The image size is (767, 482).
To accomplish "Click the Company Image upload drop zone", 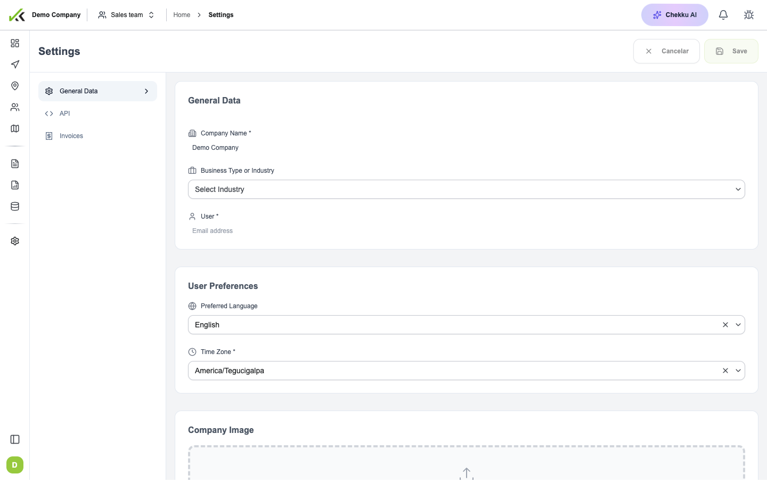I will [x=467, y=464].
